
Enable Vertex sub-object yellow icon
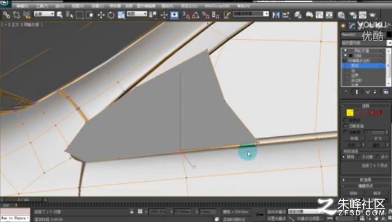tap(350, 113)
